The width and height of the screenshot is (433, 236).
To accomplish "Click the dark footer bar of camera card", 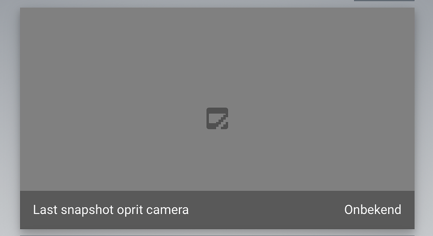I will point(217,210).
